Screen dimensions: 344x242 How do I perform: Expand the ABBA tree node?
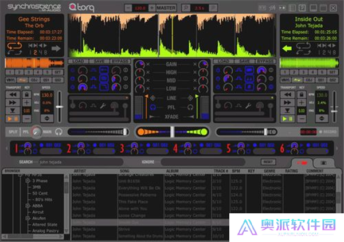point(28,206)
